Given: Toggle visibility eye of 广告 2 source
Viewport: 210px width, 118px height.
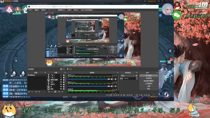Looking at the screenshot, I should click(61, 77).
